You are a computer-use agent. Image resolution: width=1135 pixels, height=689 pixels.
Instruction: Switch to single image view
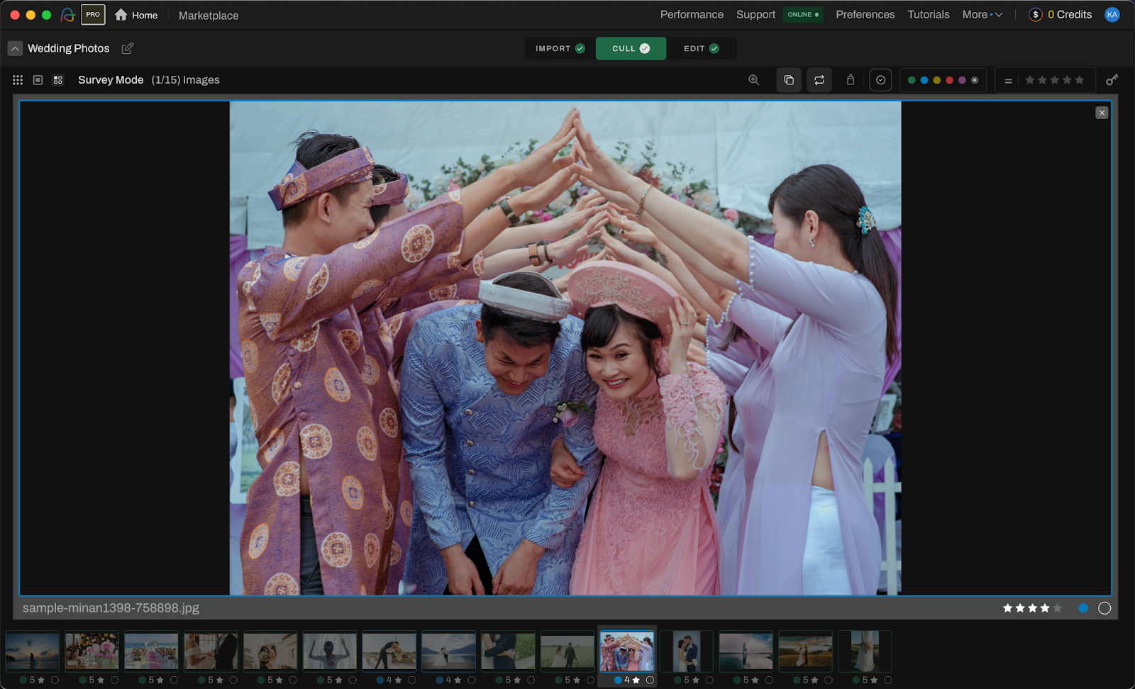click(x=38, y=80)
